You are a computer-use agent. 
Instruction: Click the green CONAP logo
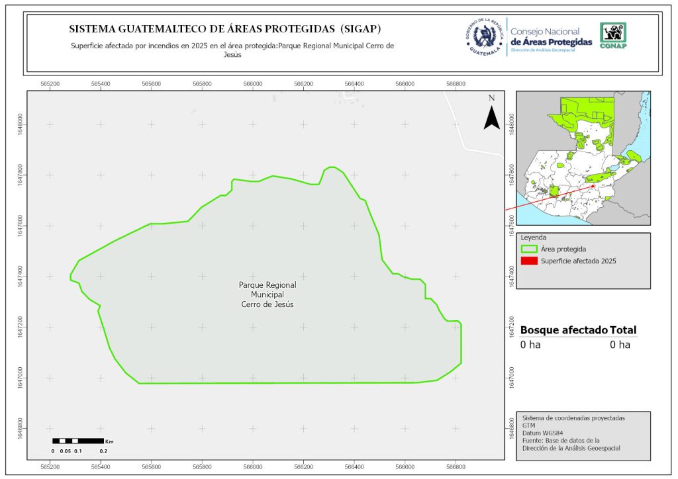[x=612, y=36]
